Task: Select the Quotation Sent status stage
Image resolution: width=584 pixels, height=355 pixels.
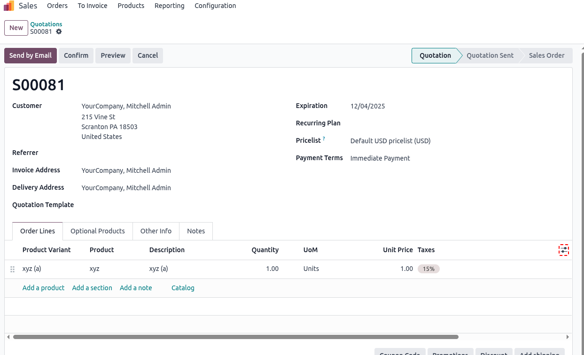Action: point(490,55)
